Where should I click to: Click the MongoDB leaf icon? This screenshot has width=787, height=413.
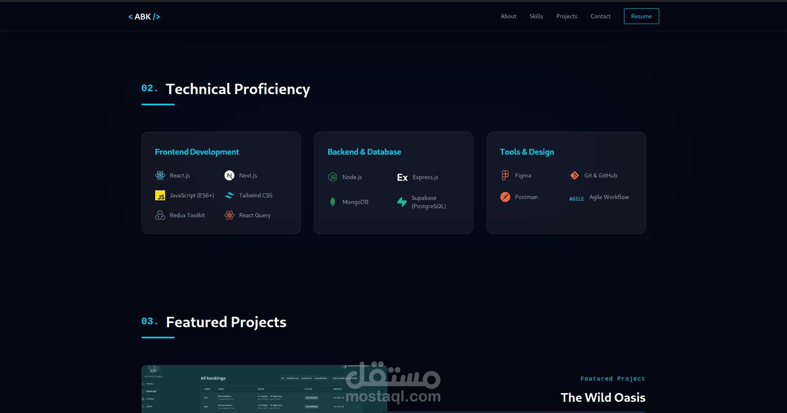(333, 202)
